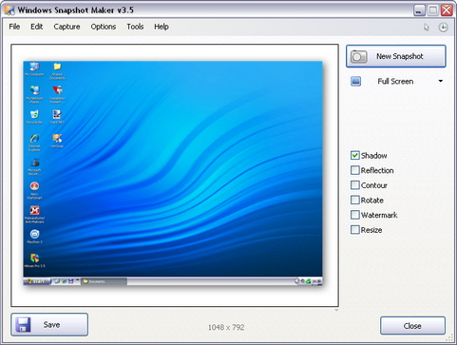The height and width of the screenshot is (345, 457).
Task: Minimize the Windows Snapshot Maker window
Action: click(x=419, y=10)
